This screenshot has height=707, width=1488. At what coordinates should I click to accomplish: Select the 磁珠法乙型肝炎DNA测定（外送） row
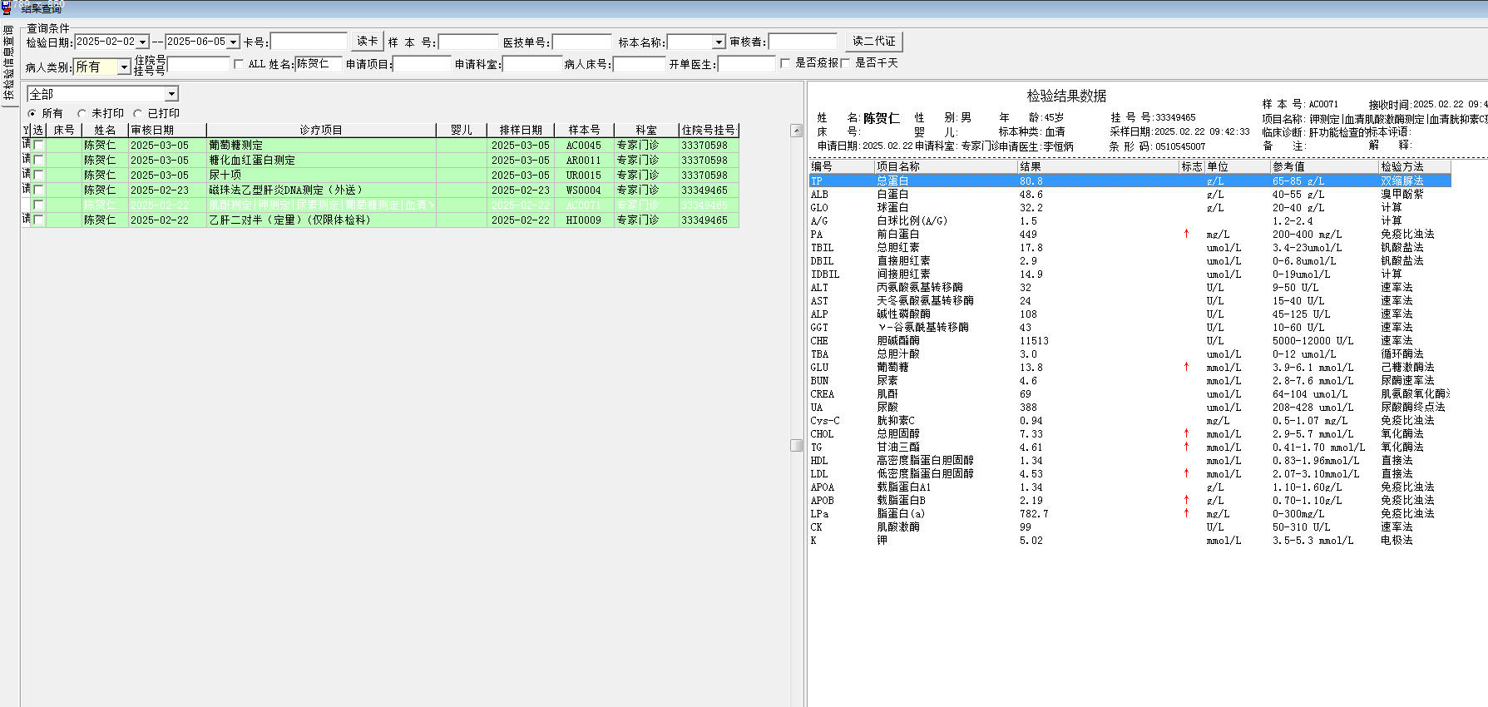(x=380, y=190)
